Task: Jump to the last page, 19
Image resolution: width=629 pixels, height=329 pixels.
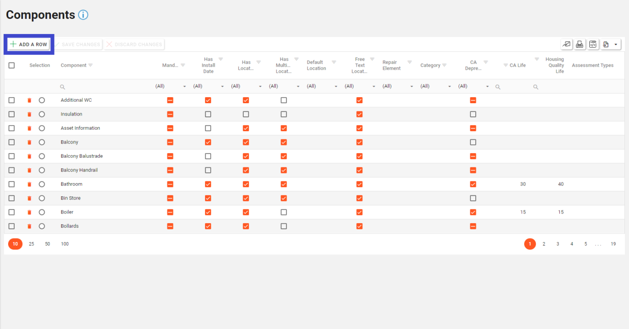Action: [613, 244]
